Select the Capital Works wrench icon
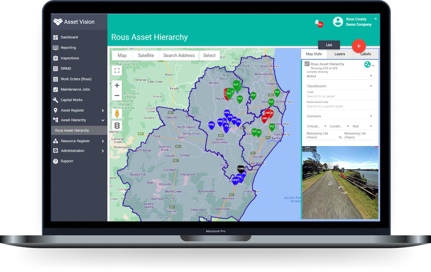This screenshot has height=272, width=431. click(x=56, y=100)
